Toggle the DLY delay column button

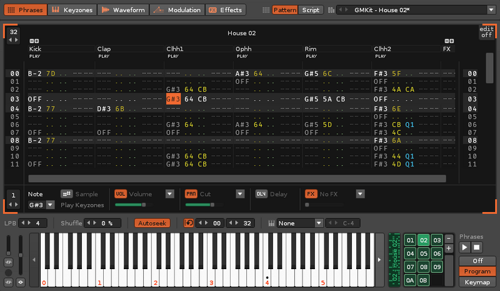point(261,194)
